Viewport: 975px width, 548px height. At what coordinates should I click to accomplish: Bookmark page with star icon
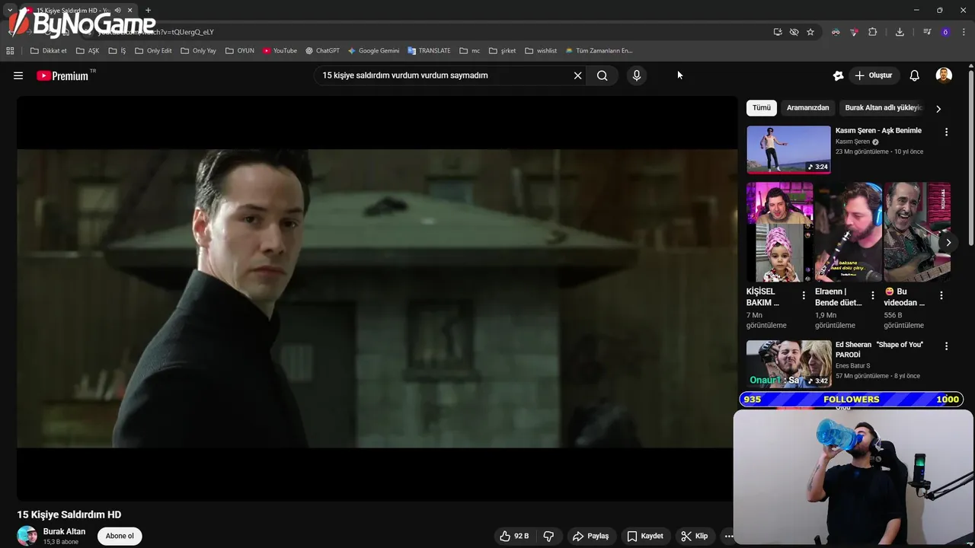pos(810,32)
